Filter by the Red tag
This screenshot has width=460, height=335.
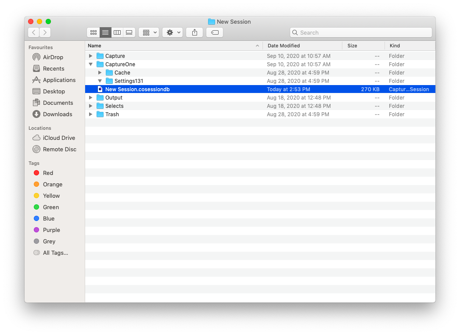pyautogui.click(x=43, y=173)
